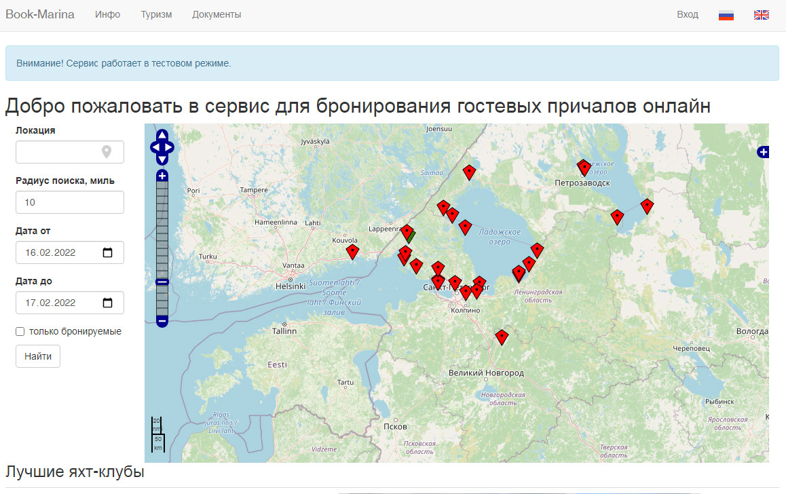Open the calendar picker for 'Дата до'
The image size is (786, 494).
tap(107, 303)
